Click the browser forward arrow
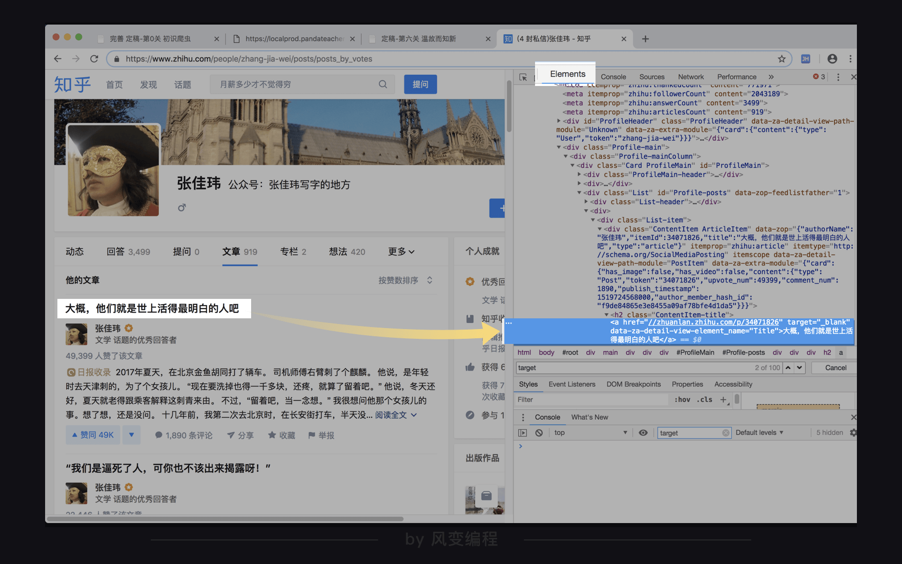This screenshot has height=564, width=902. pos(76,59)
